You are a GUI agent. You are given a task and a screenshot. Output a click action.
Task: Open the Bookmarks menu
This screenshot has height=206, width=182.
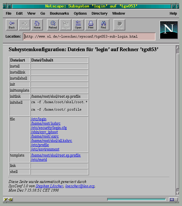click(x=59, y=14)
